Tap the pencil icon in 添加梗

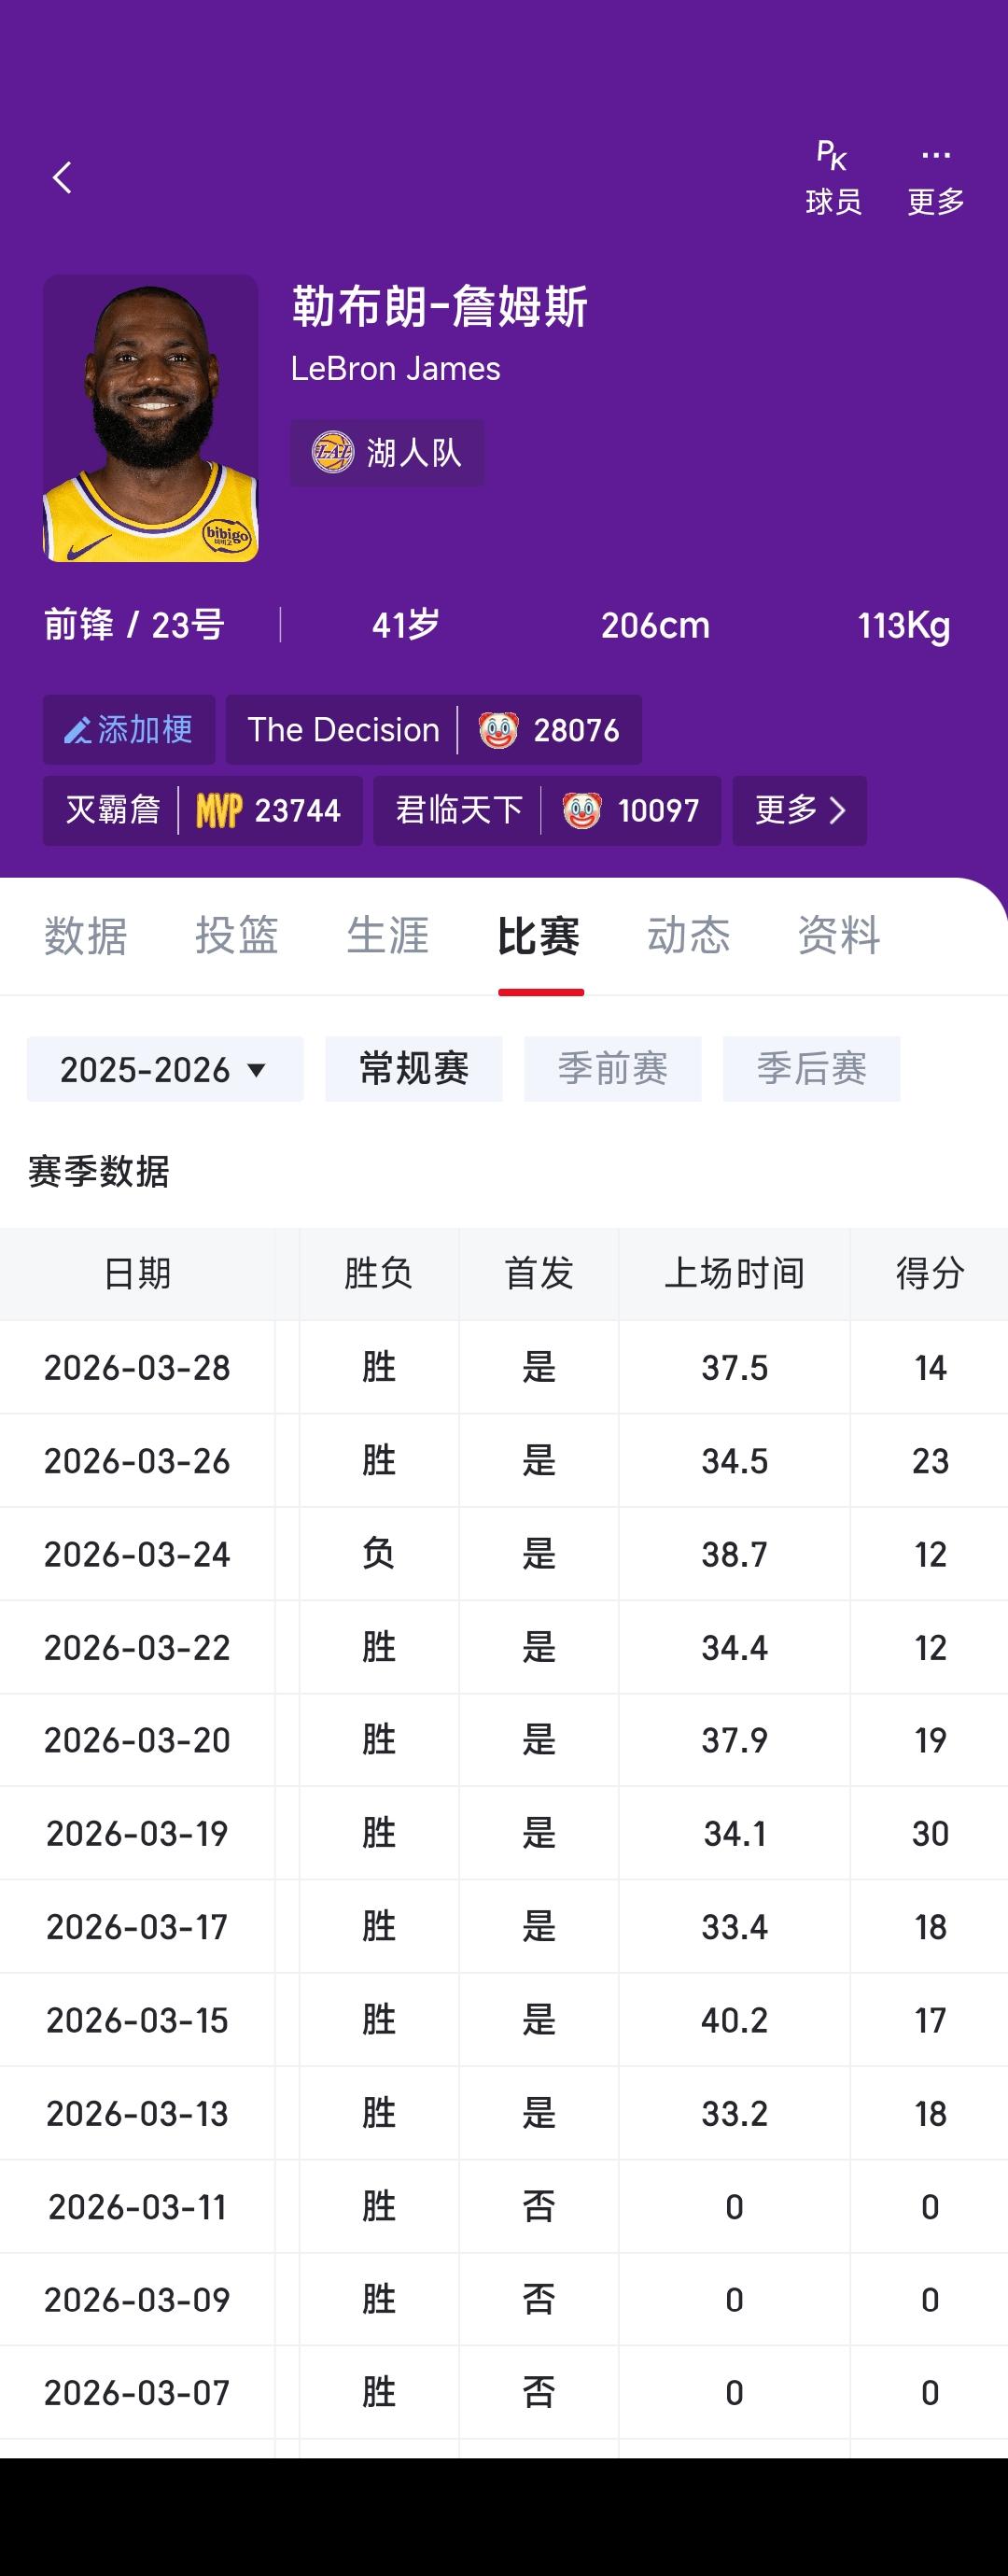pyautogui.click(x=77, y=731)
